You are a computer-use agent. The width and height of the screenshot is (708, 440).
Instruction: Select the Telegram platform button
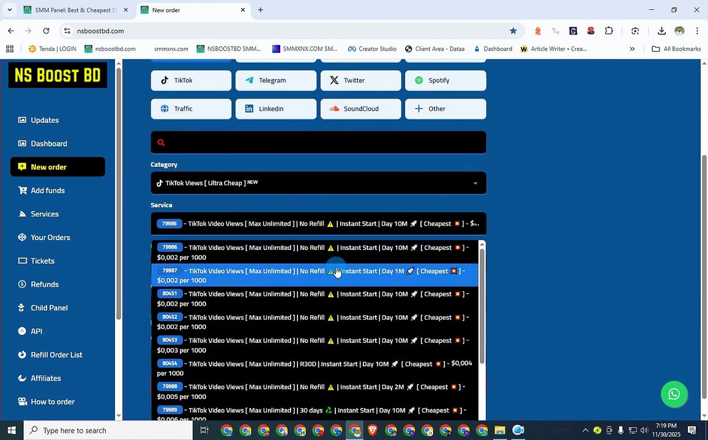[x=276, y=80]
